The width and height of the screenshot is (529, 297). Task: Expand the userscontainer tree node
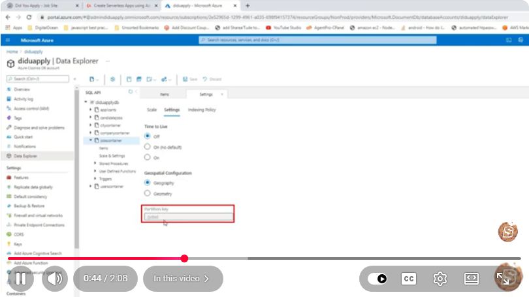point(90,186)
